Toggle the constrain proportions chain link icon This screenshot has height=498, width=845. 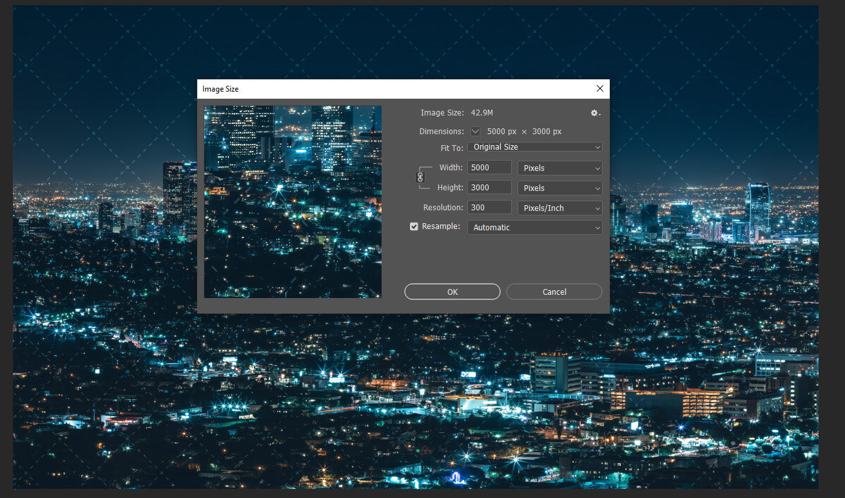pyautogui.click(x=420, y=177)
